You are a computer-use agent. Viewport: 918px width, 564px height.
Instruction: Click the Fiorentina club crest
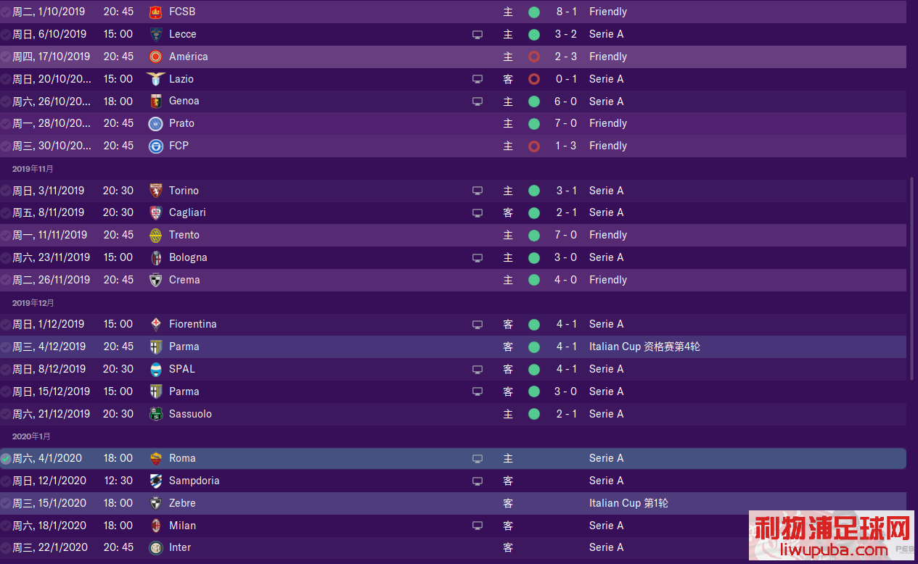coord(155,324)
